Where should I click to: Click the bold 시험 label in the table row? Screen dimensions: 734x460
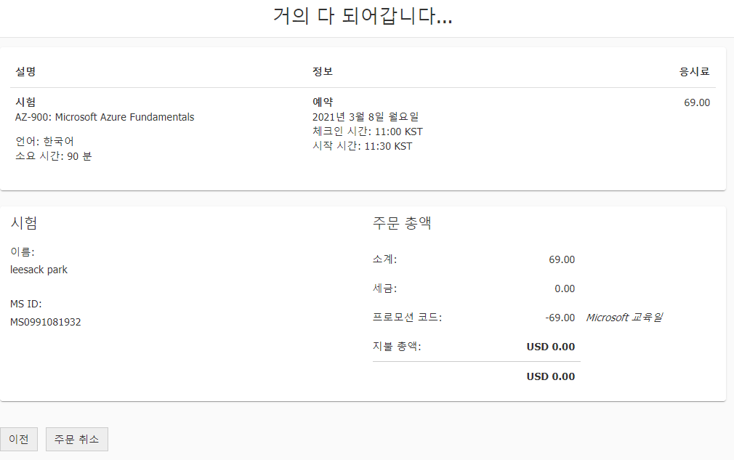25,102
